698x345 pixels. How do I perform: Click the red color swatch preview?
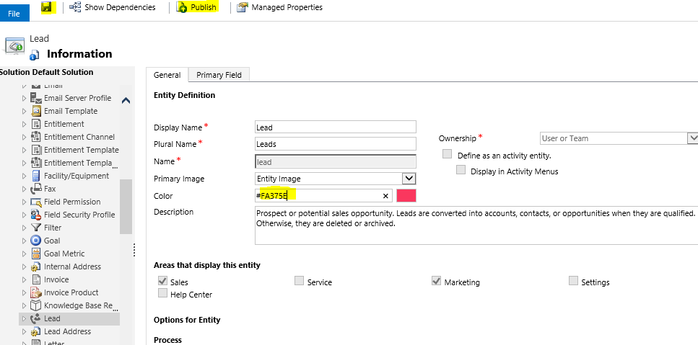click(406, 196)
